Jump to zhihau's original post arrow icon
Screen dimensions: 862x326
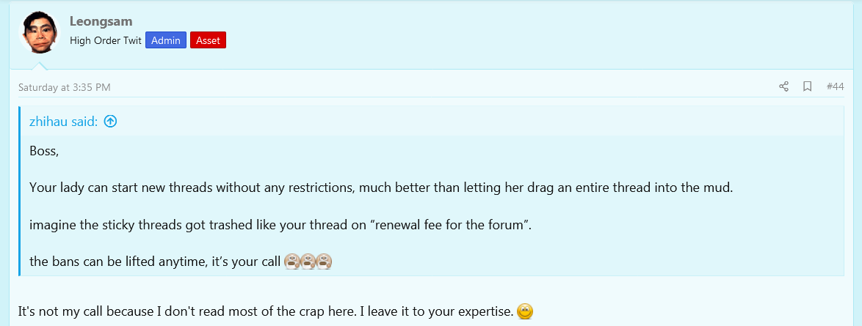pos(110,122)
